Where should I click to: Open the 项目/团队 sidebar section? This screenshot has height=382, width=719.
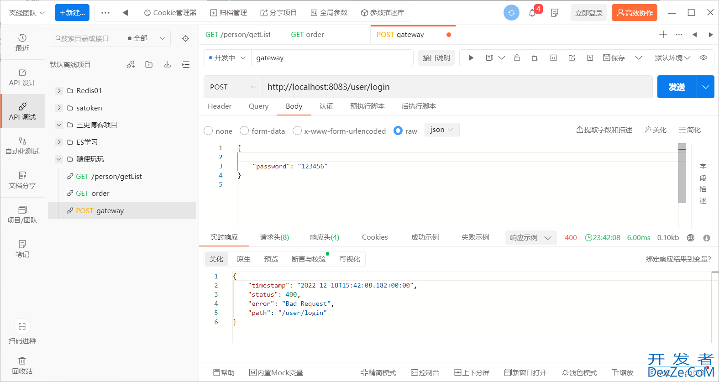tap(22, 215)
